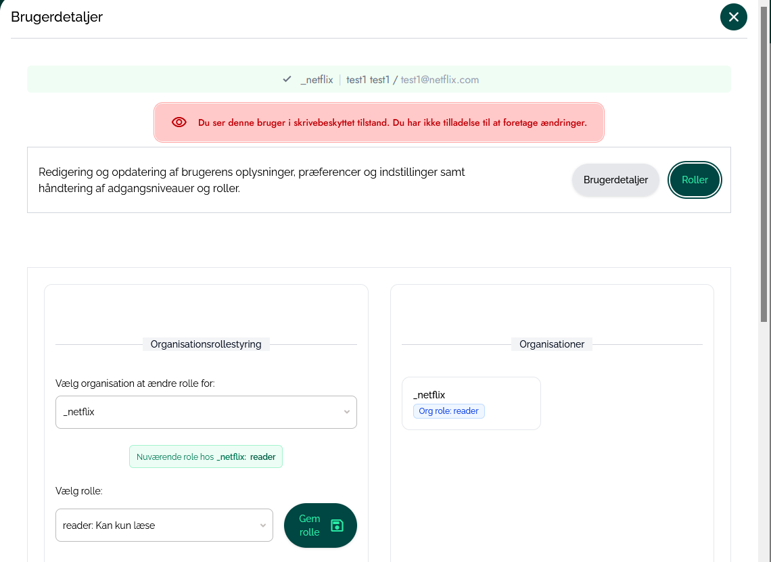Click the chevron arrow of role selector
The width and height of the screenshot is (771, 562).
pyautogui.click(x=263, y=525)
